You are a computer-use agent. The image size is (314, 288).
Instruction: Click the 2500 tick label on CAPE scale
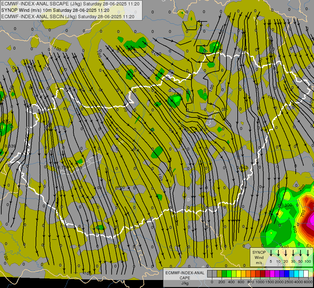(x=289, y=282)
